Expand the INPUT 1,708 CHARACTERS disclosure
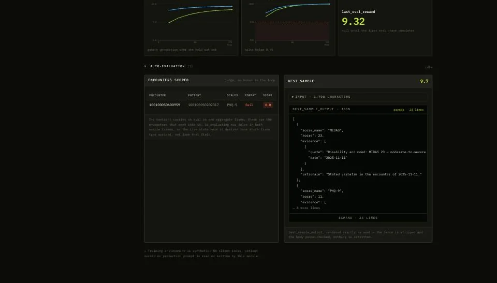The image size is (497, 283). (x=358, y=97)
